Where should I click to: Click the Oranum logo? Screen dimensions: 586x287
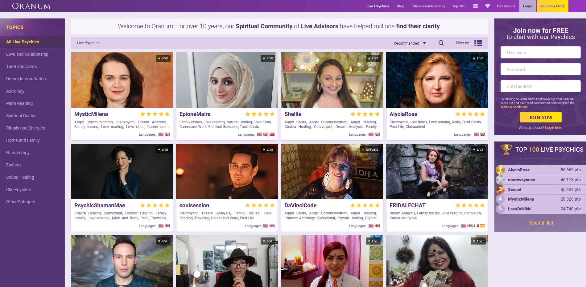pyautogui.click(x=31, y=6)
